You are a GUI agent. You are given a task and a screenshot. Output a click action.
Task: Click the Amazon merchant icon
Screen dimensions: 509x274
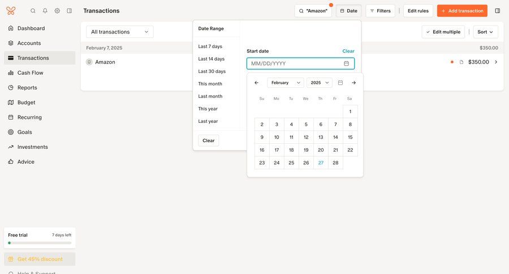pyautogui.click(x=89, y=62)
